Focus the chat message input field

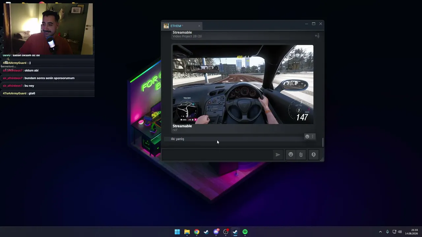[x=218, y=155]
